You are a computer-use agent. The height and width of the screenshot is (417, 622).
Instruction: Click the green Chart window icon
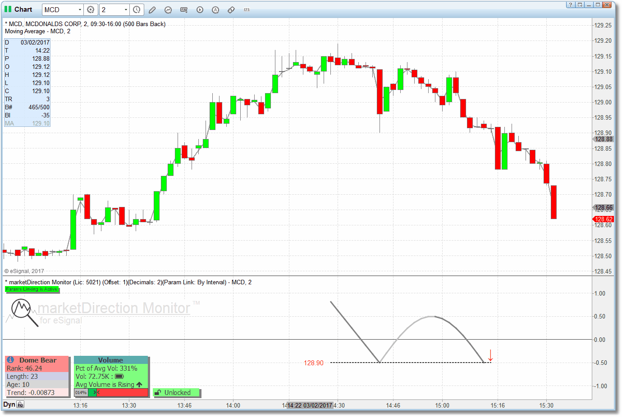coord(8,9)
